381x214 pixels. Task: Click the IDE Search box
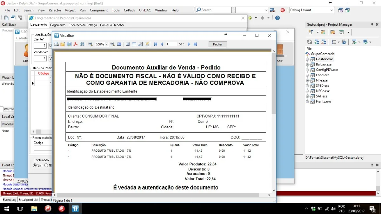click(214, 10)
